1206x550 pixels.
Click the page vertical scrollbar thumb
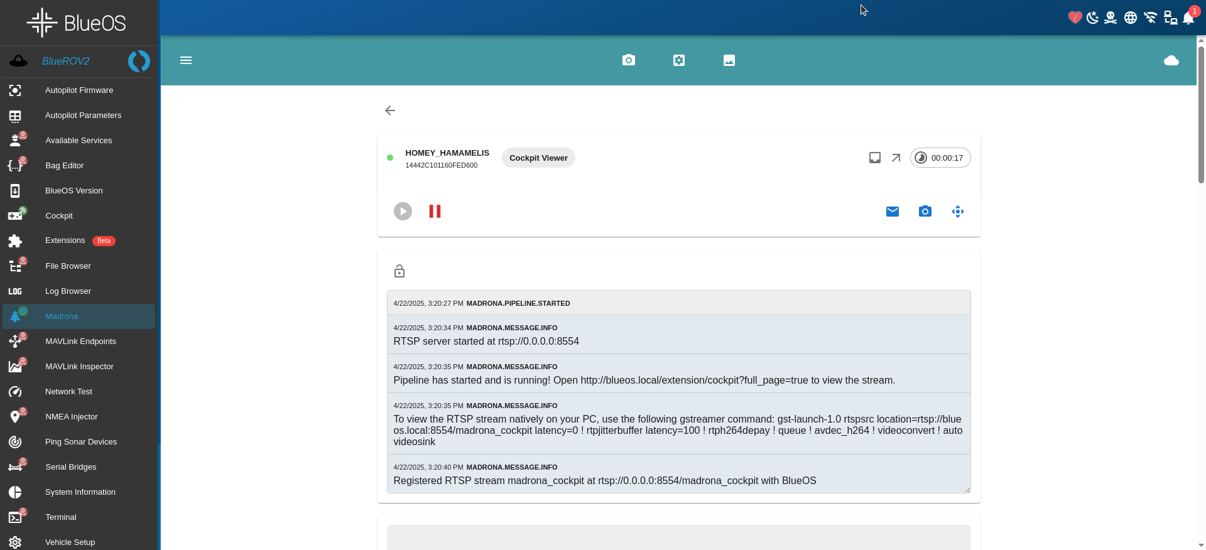point(1201,114)
